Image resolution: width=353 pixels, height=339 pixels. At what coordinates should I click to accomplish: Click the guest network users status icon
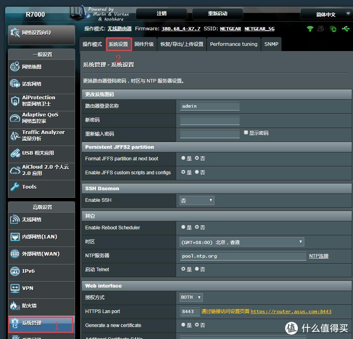point(321,29)
